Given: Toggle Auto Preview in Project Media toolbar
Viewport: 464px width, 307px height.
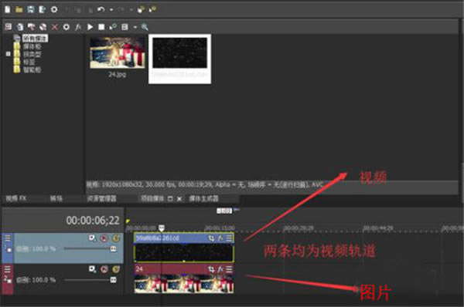Looking at the screenshot, I should (113, 27).
